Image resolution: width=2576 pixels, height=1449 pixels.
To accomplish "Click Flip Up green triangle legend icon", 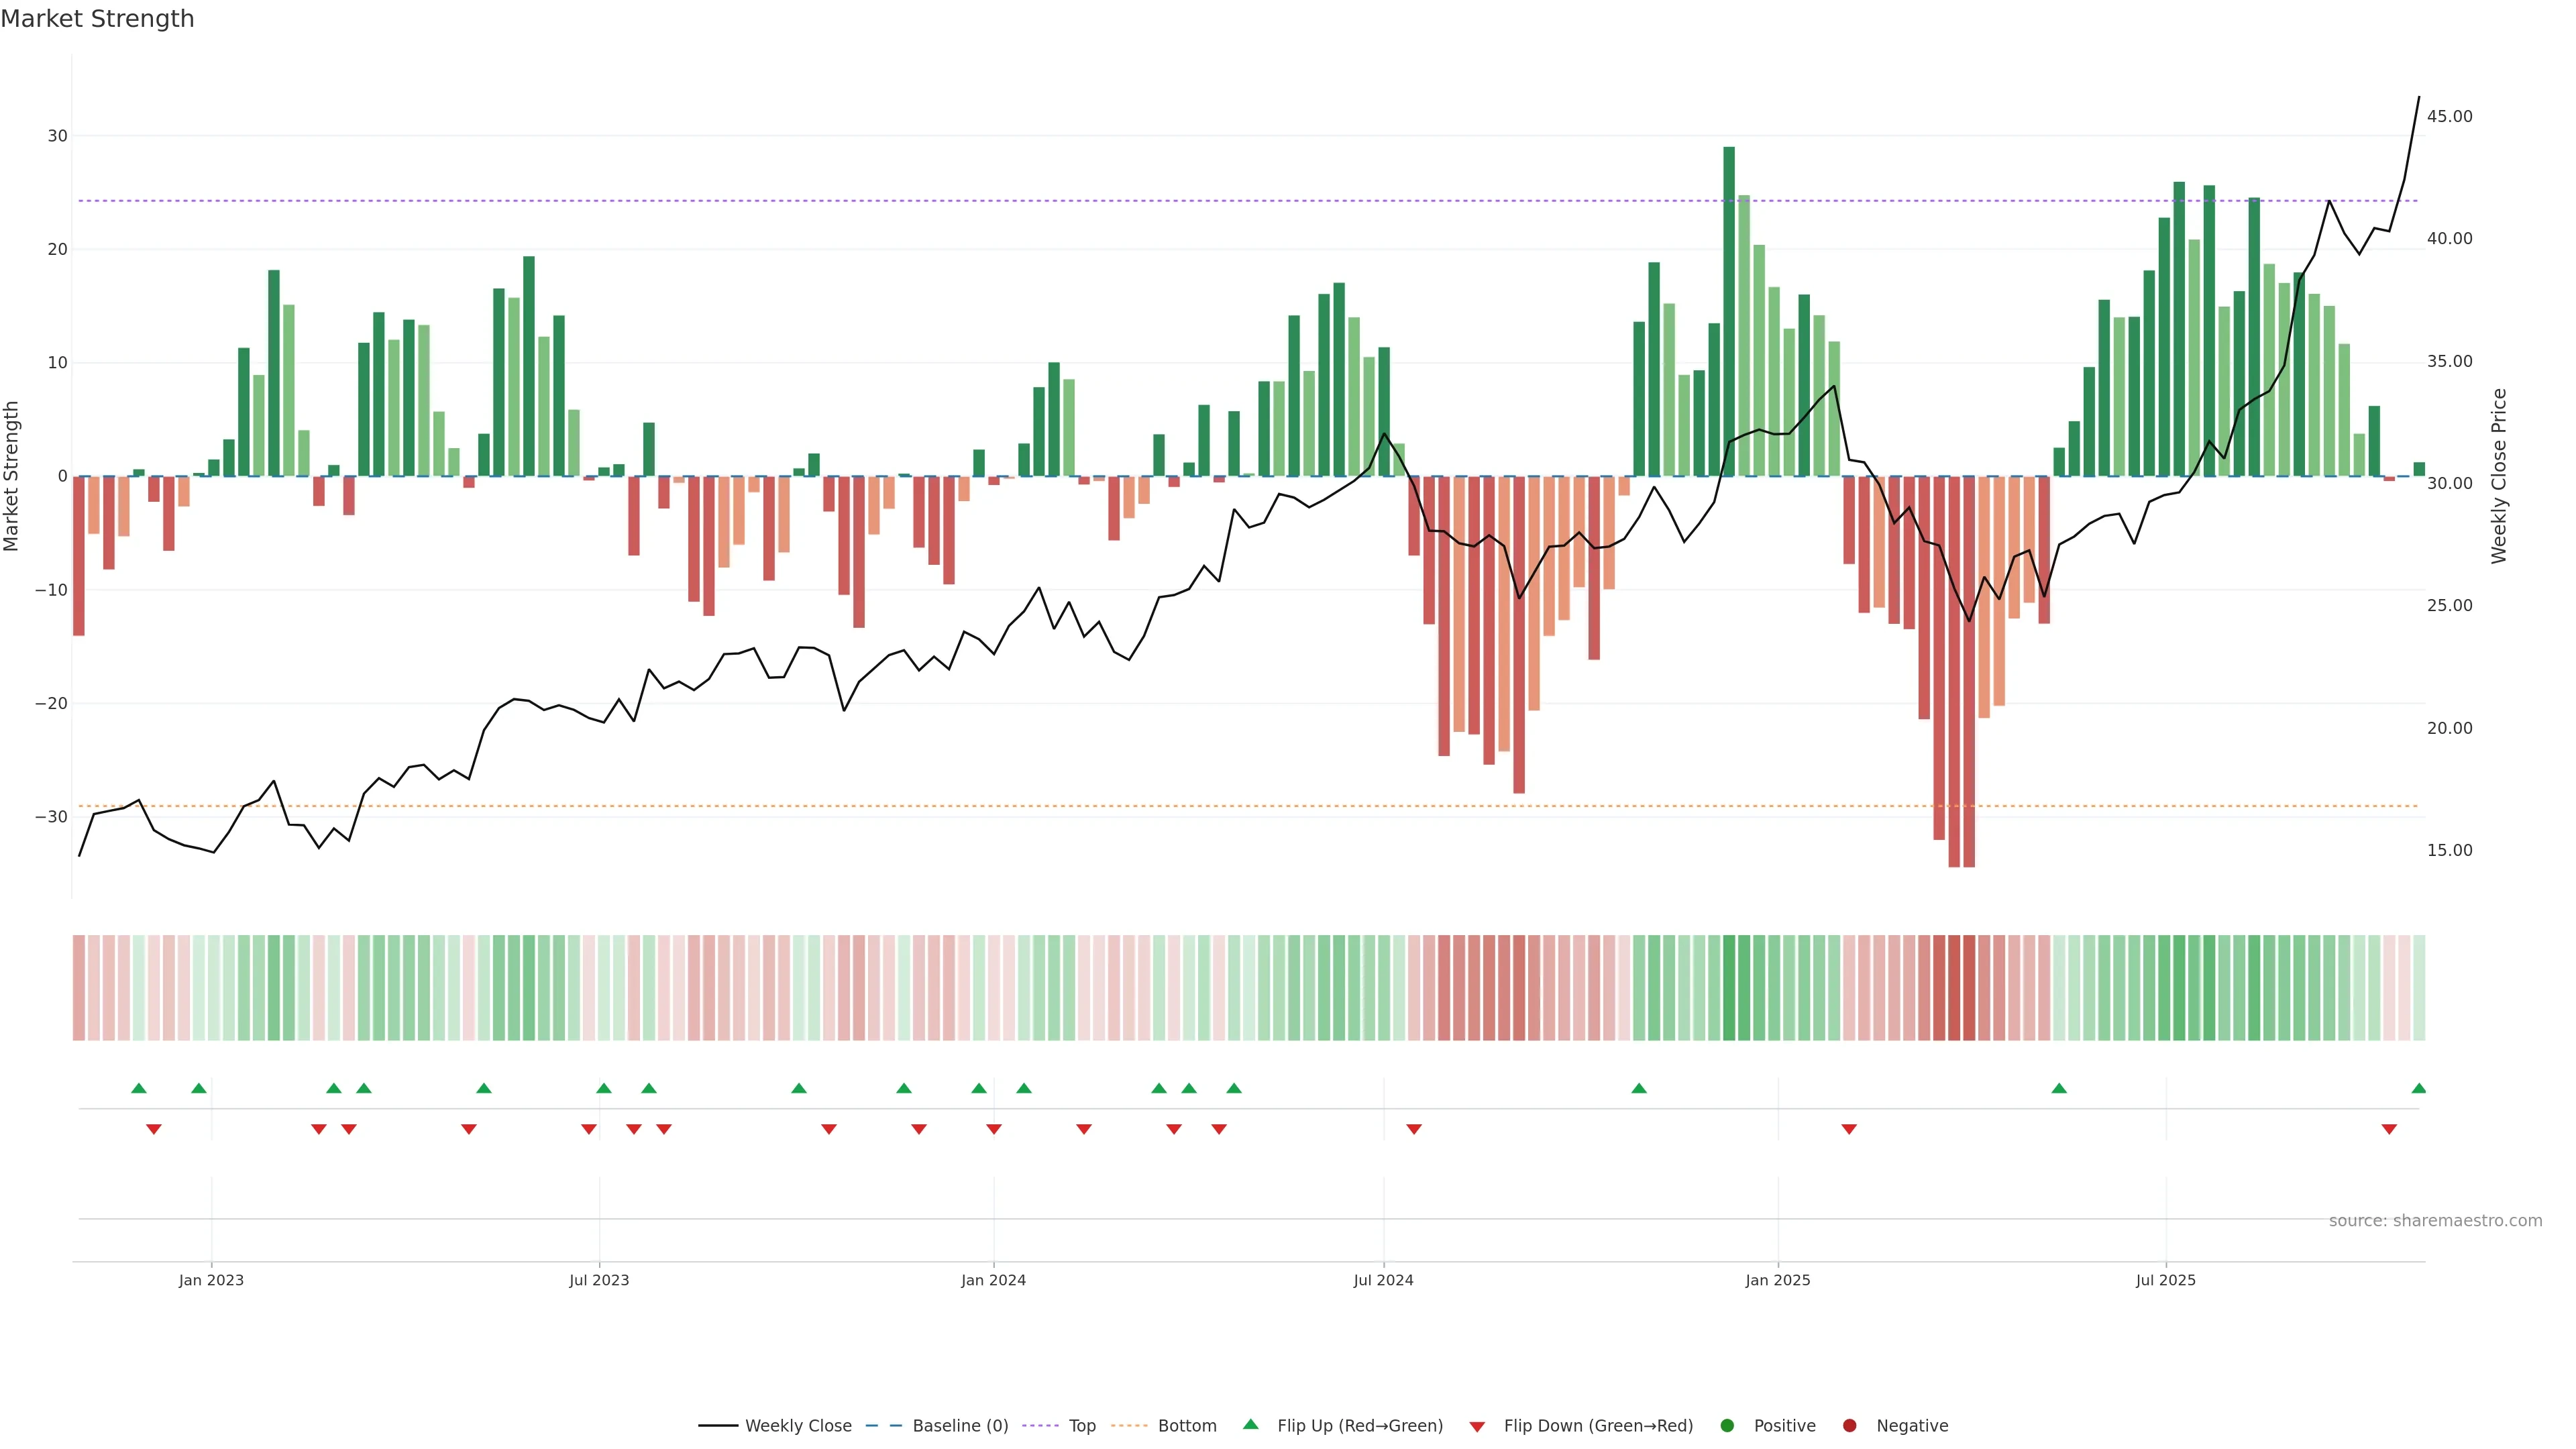I will click(x=1250, y=1425).
